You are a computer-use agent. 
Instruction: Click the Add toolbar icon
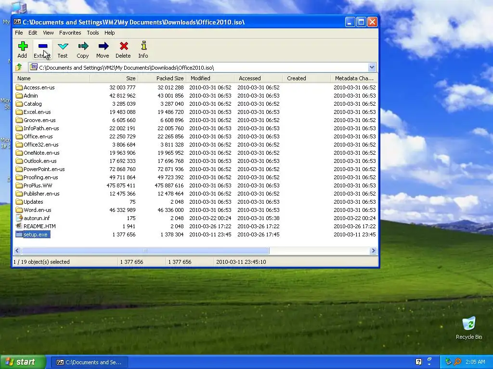(22, 47)
